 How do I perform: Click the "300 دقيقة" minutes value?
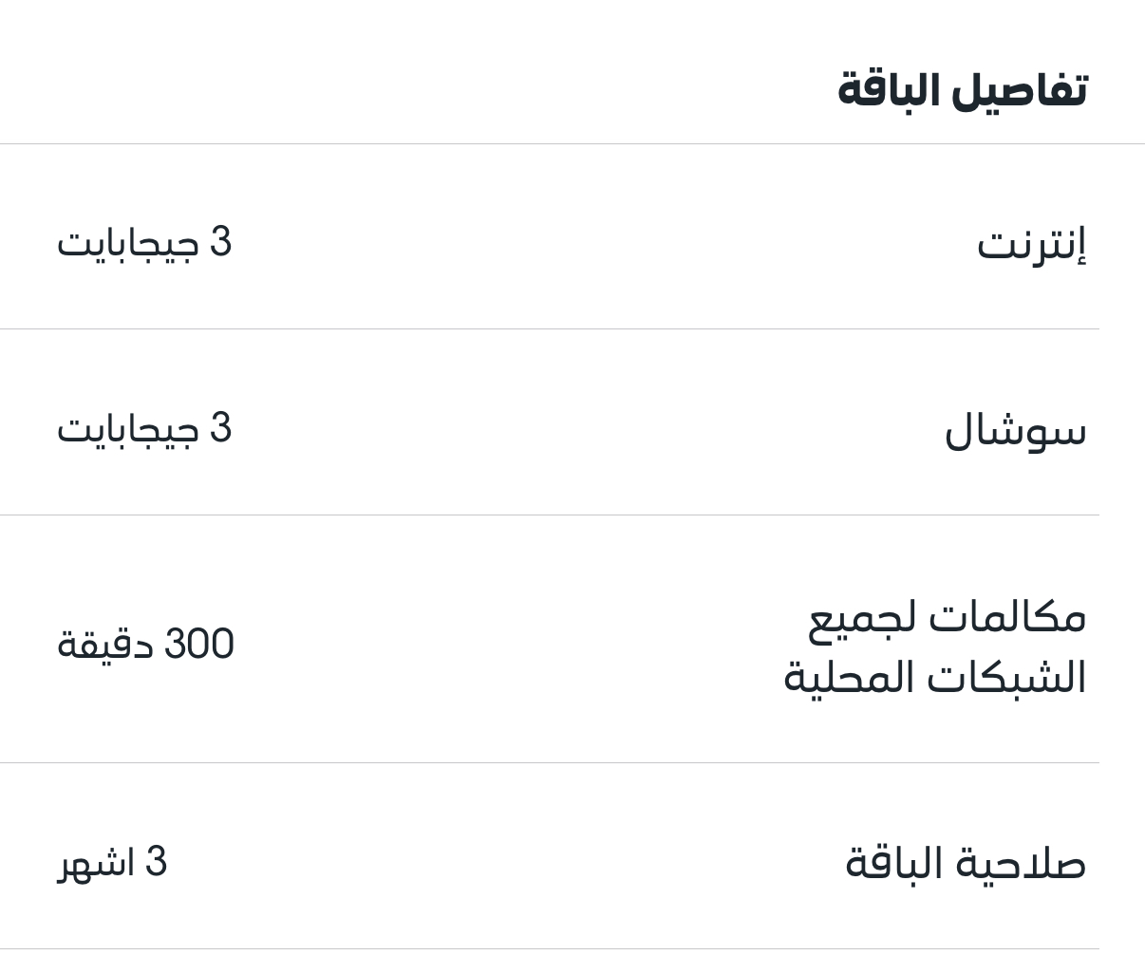[145, 645]
